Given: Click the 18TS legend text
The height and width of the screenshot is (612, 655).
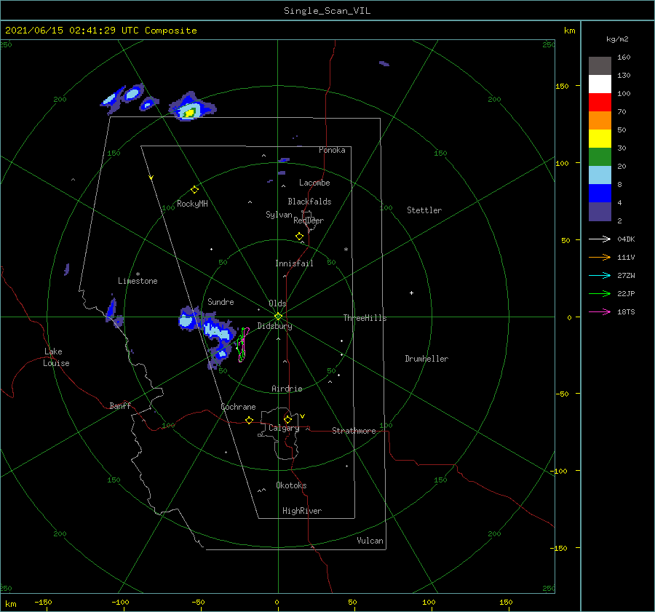Looking at the screenshot, I should click(626, 311).
